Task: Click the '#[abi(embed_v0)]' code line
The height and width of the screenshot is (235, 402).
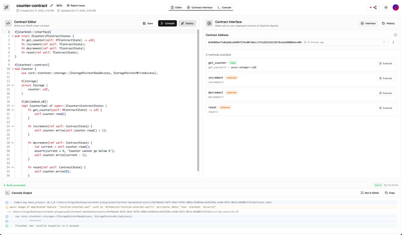Action: point(35,102)
